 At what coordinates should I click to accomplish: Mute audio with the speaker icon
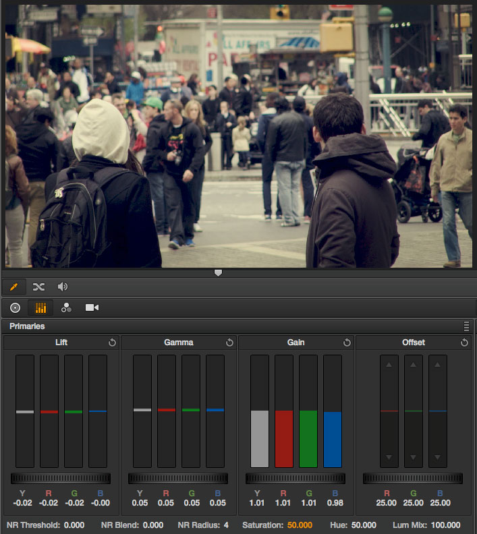pyautogui.click(x=63, y=287)
